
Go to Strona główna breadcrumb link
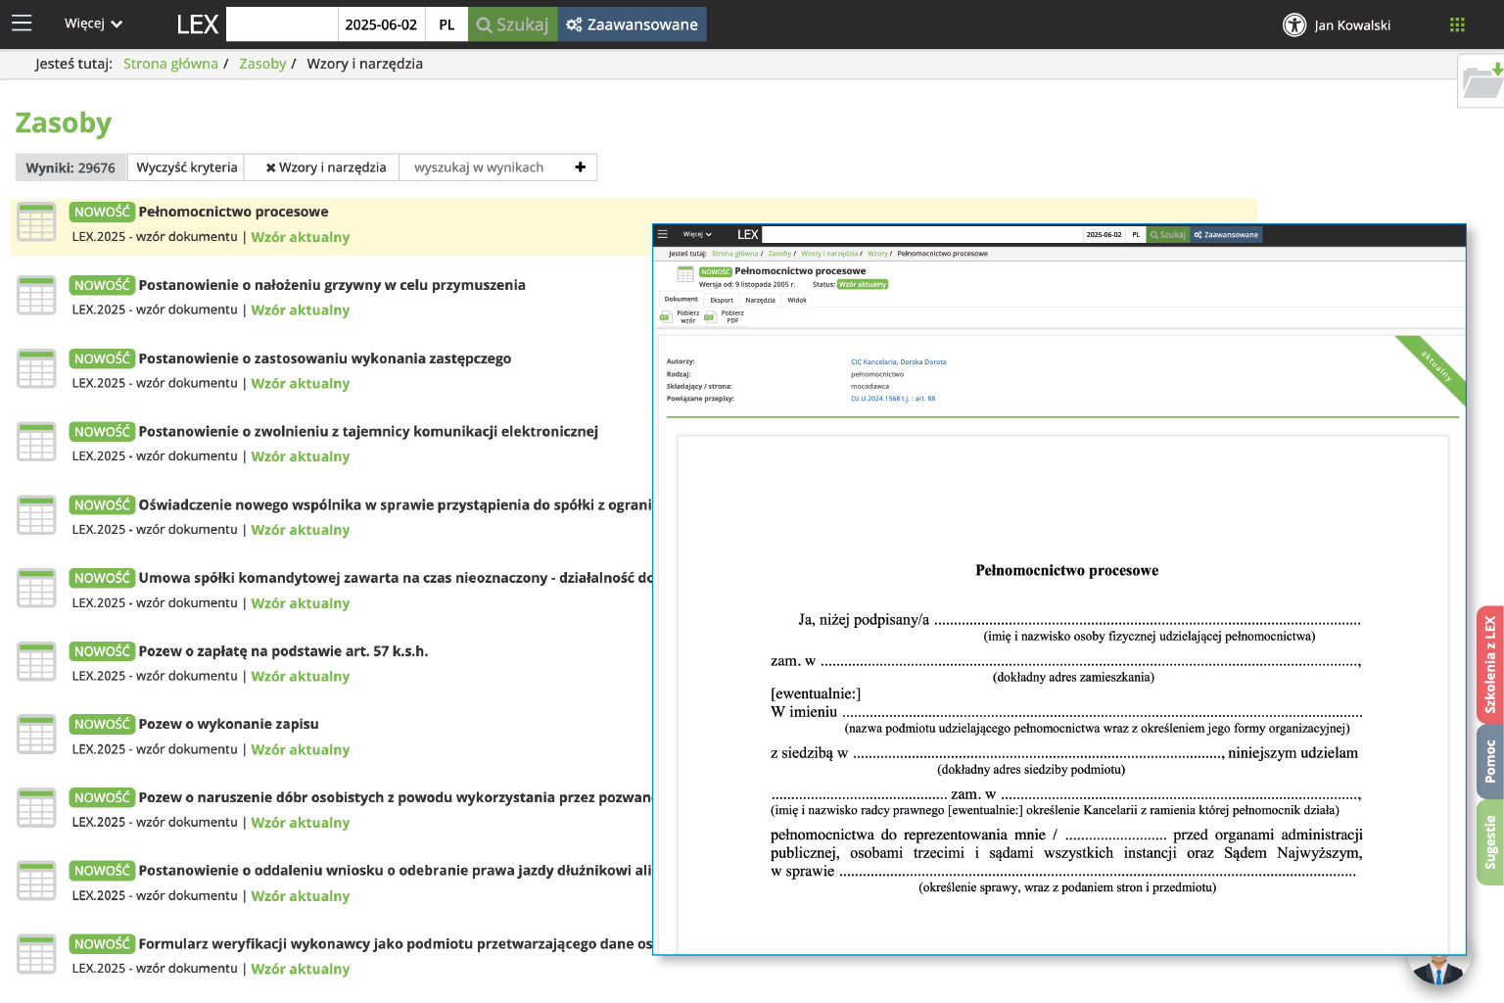170,64
